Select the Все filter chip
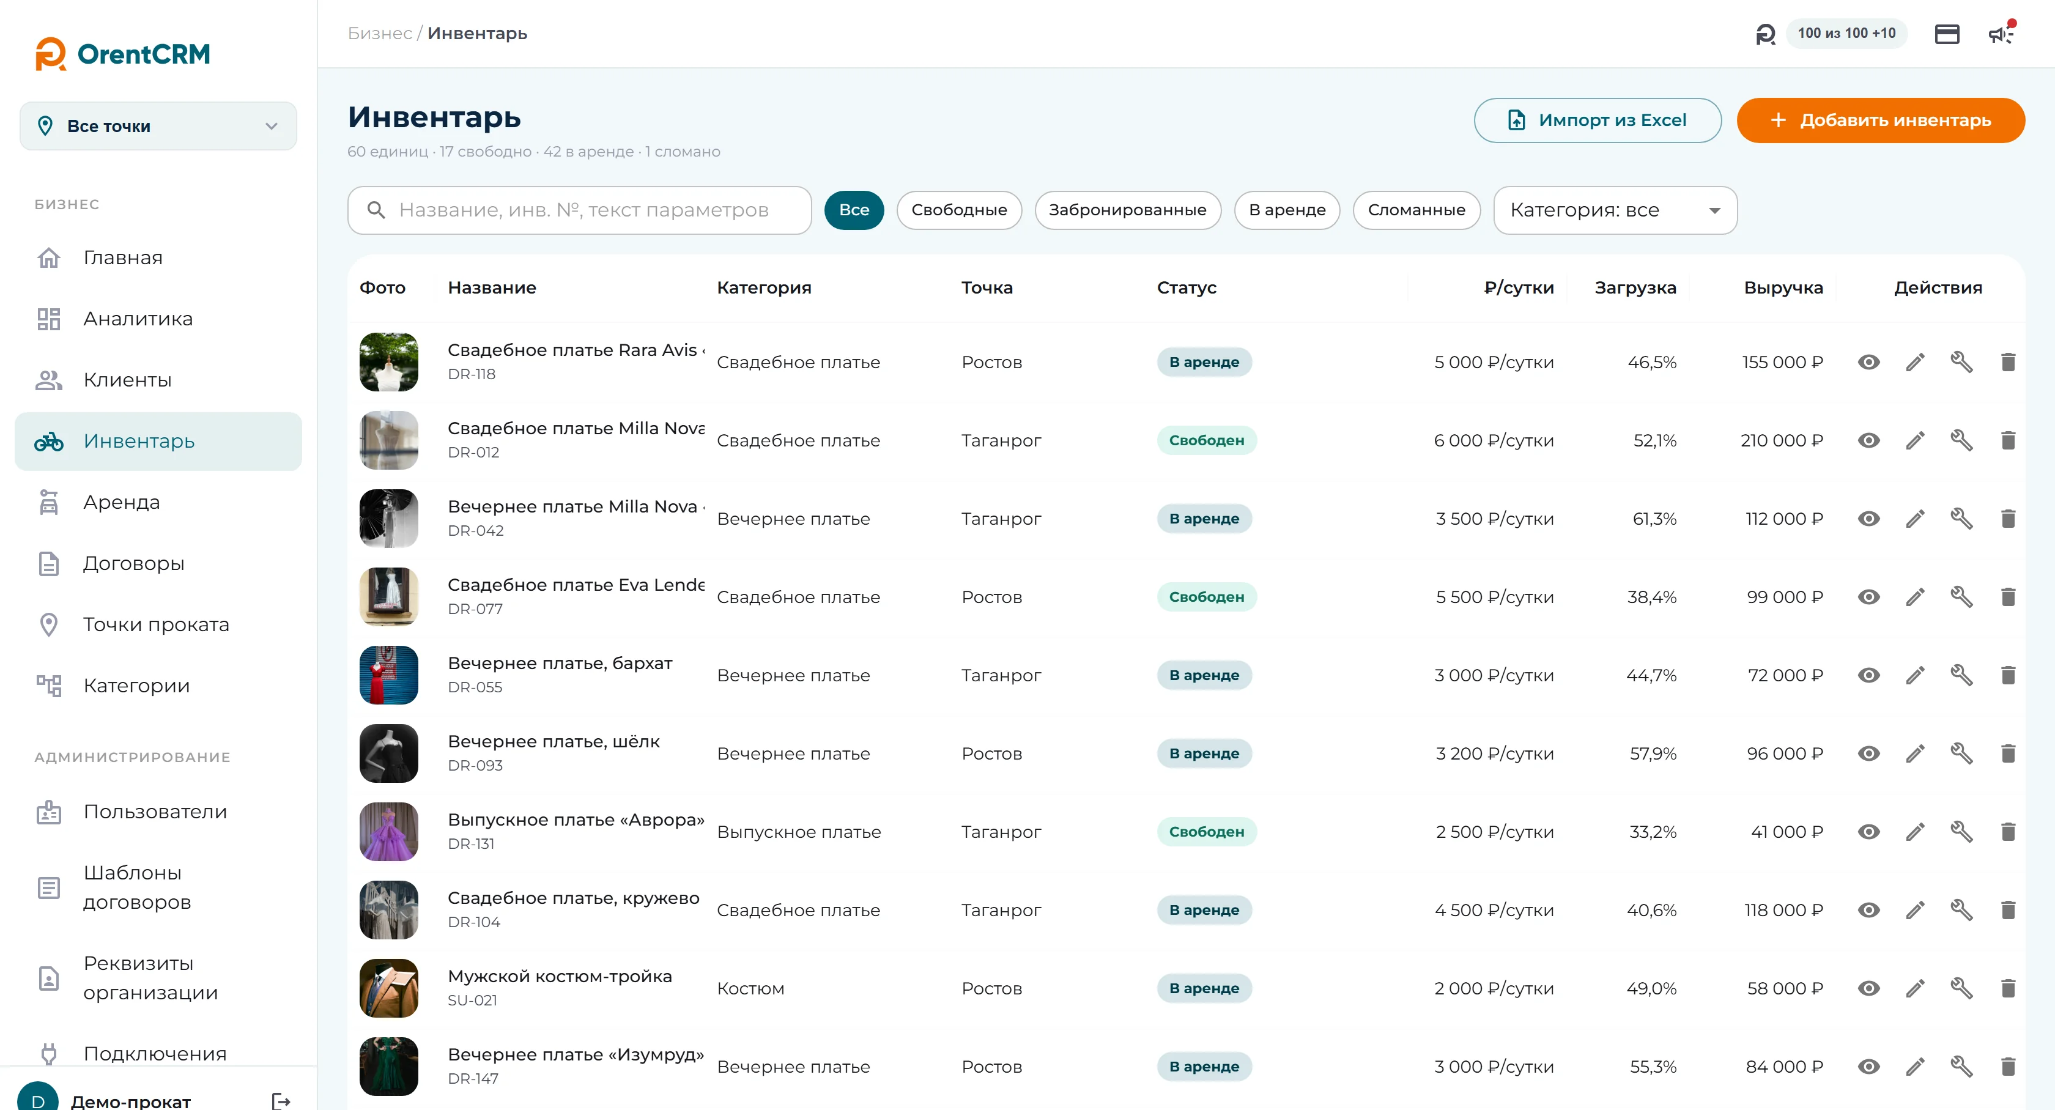Image resolution: width=2055 pixels, height=1110 pixels. click(x=854, y=210)
